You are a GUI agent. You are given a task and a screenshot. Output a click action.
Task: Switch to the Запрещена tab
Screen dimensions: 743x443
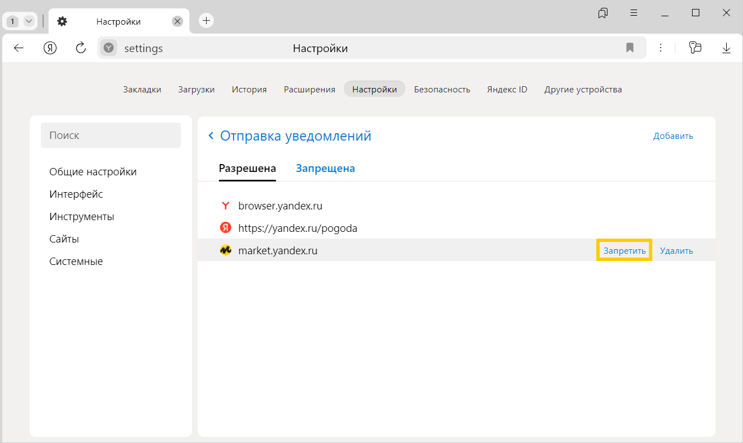[325, 169]
